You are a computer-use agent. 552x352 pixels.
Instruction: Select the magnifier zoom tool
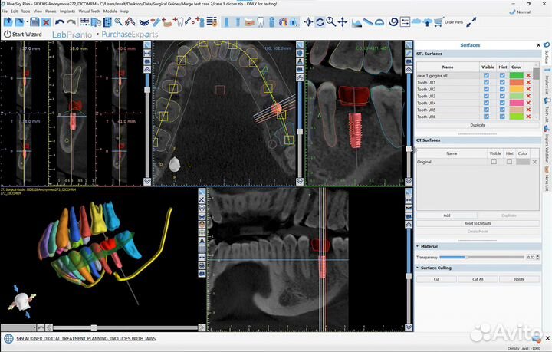(332, 22)
